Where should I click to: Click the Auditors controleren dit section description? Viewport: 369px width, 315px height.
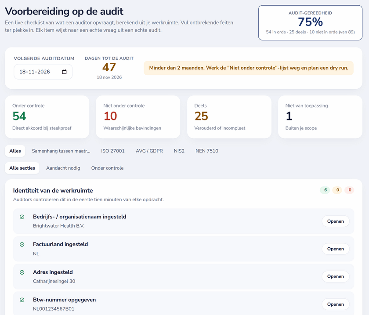(88, 199)
